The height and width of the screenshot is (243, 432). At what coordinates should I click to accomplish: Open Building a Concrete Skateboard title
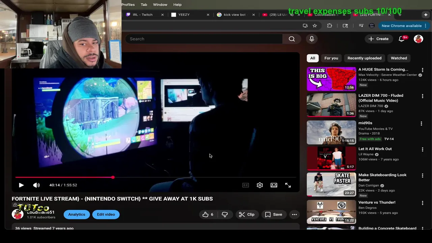[387, 228]
